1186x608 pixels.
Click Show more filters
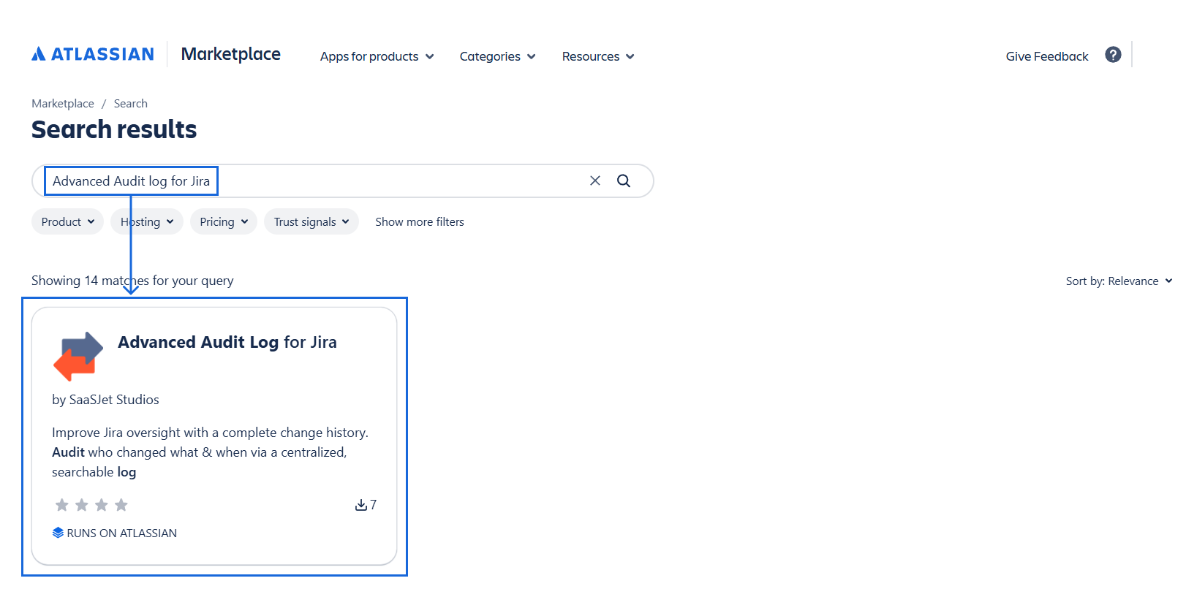point(420,221)
